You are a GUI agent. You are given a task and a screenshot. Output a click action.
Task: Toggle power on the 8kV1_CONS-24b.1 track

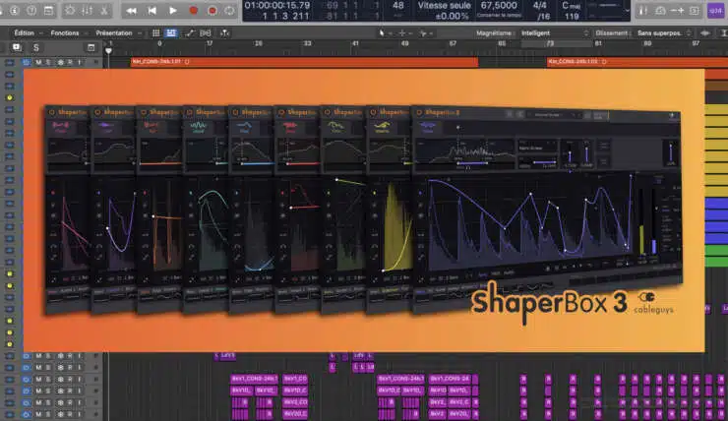click(x=26, y=380)
